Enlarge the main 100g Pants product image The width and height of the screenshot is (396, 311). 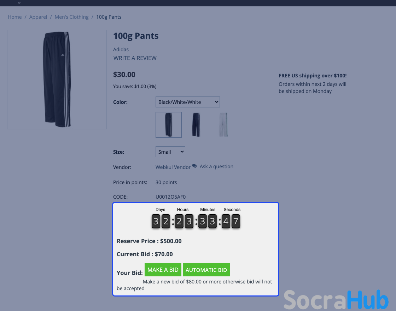(57, 80)
